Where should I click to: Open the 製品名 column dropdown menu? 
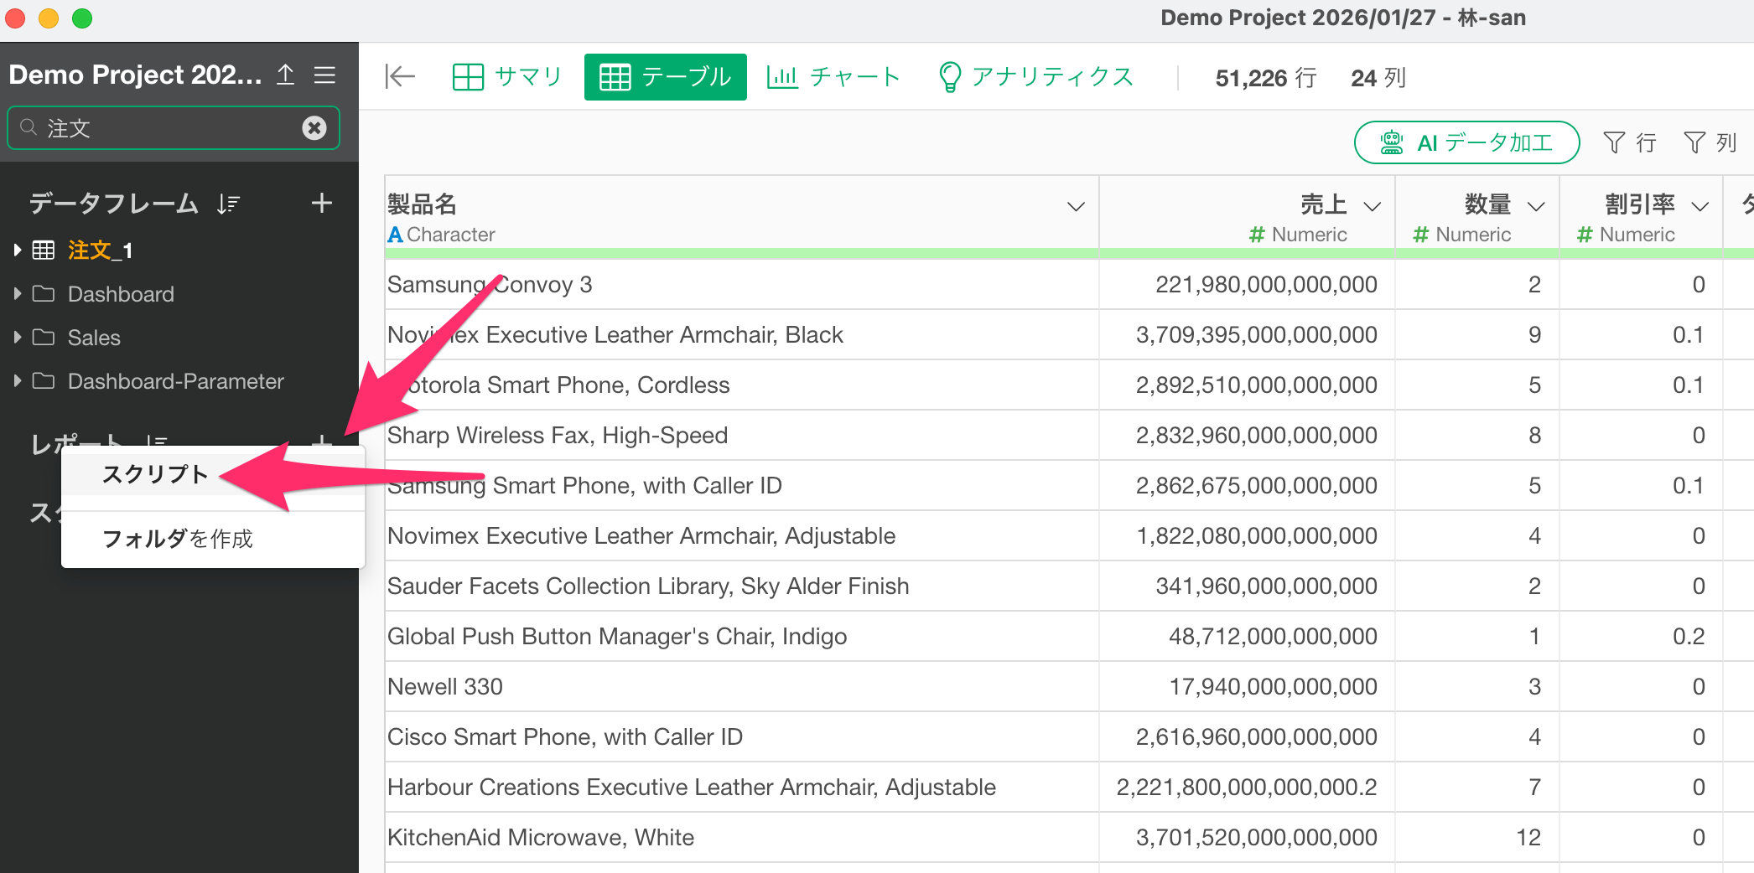point(1076,206)
